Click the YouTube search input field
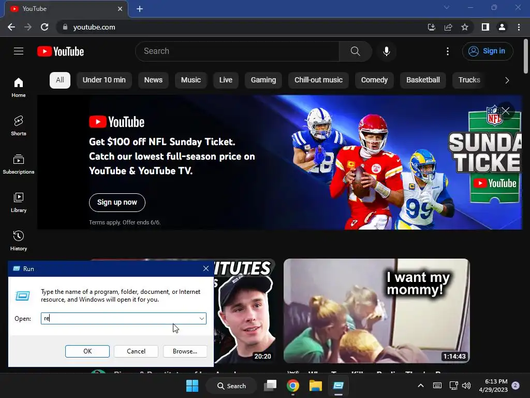 point(237,51)
